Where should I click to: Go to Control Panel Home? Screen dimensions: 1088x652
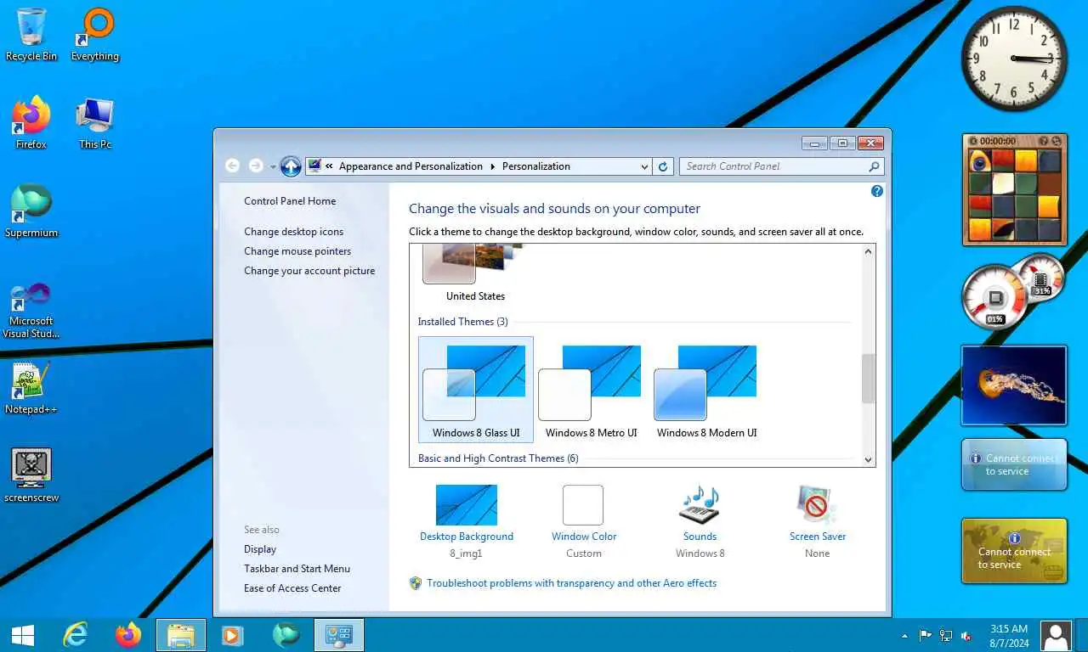290,201
